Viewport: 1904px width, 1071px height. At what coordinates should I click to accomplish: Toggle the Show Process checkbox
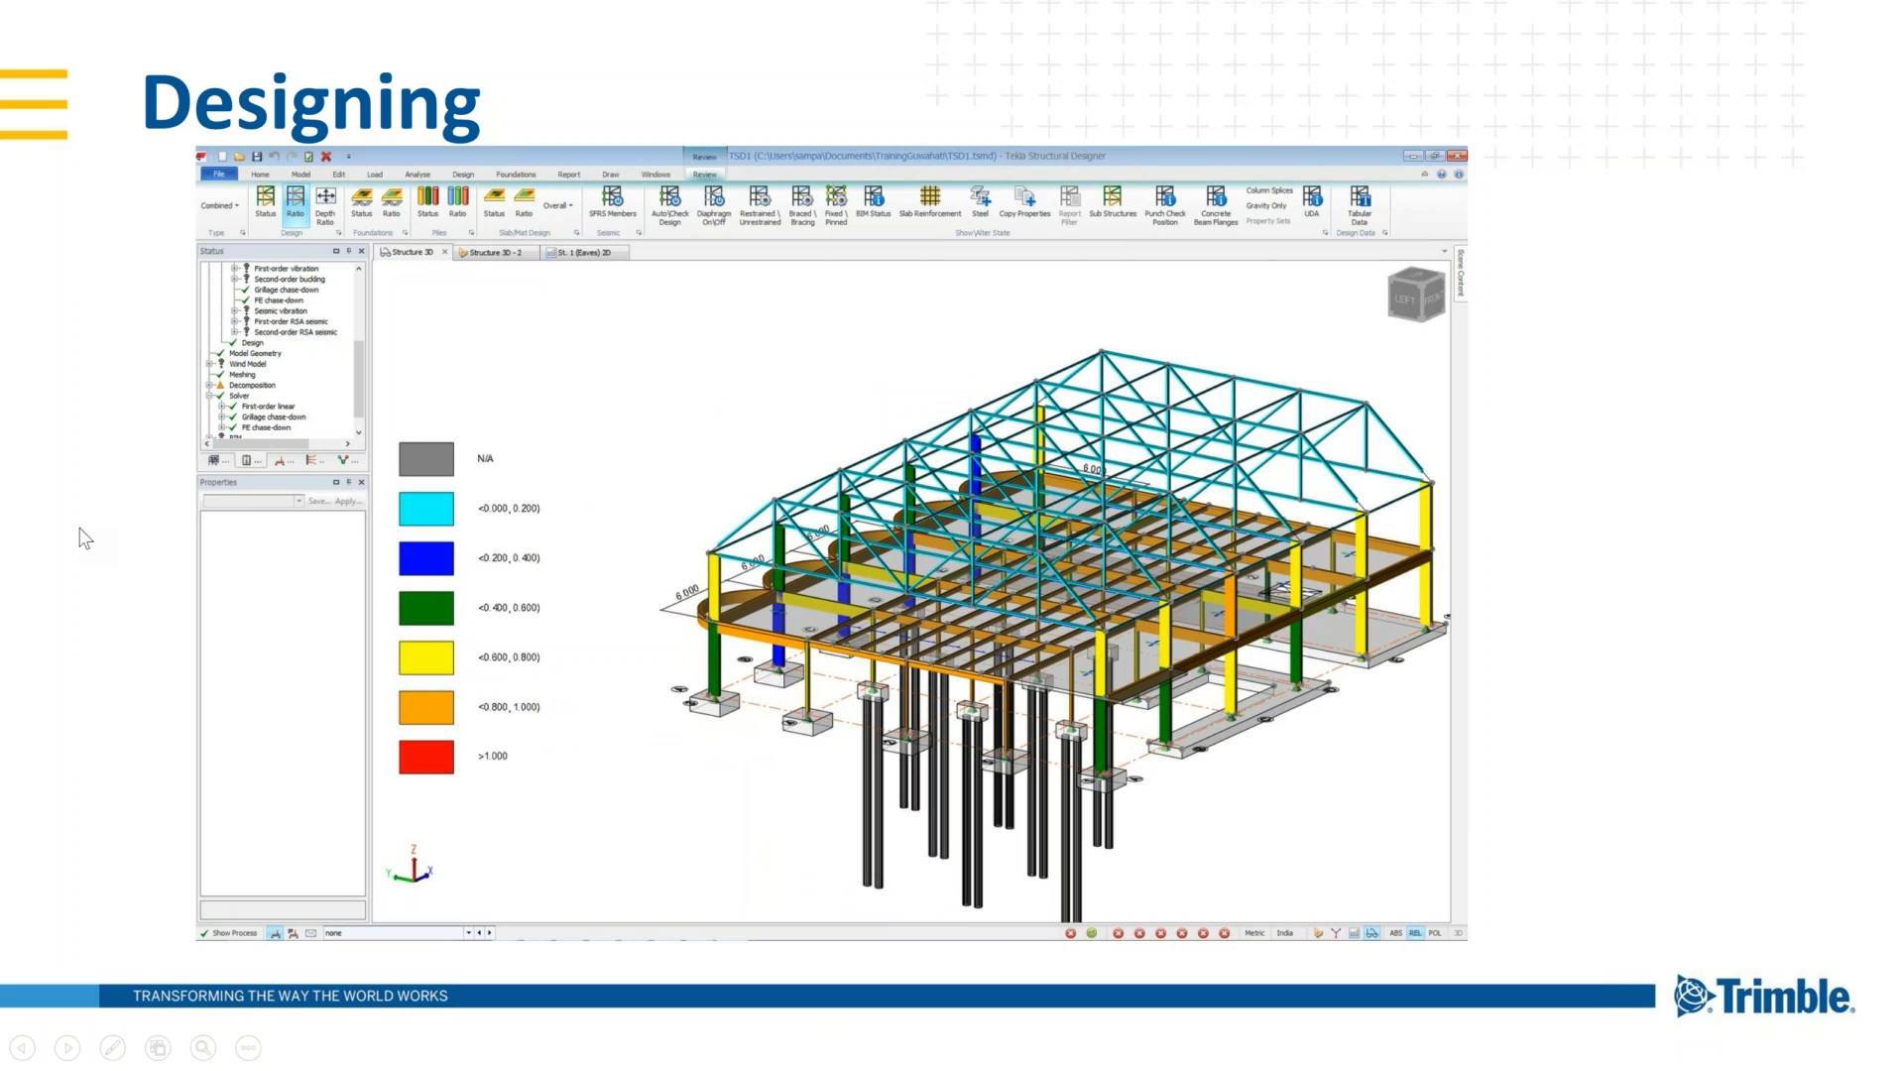pos(229,933)
